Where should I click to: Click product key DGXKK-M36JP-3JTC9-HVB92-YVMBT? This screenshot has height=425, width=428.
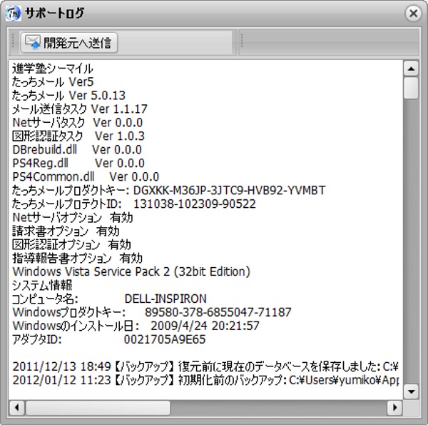click(x=229, y=190)
